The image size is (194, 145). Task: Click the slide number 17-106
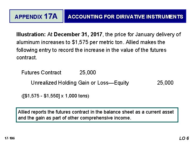(x=10, y=138)
